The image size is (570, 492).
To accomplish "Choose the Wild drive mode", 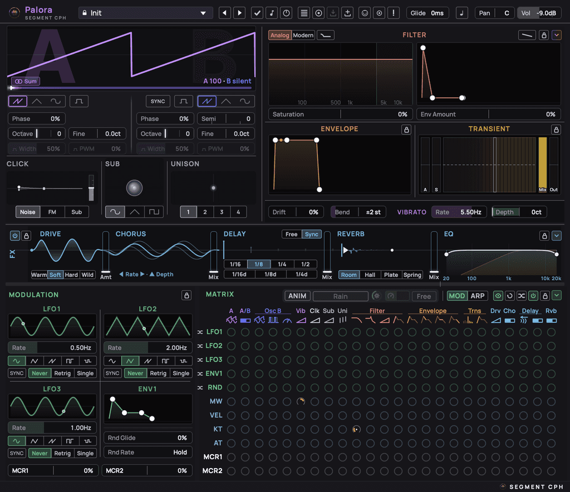I will (x=87, y=275).
